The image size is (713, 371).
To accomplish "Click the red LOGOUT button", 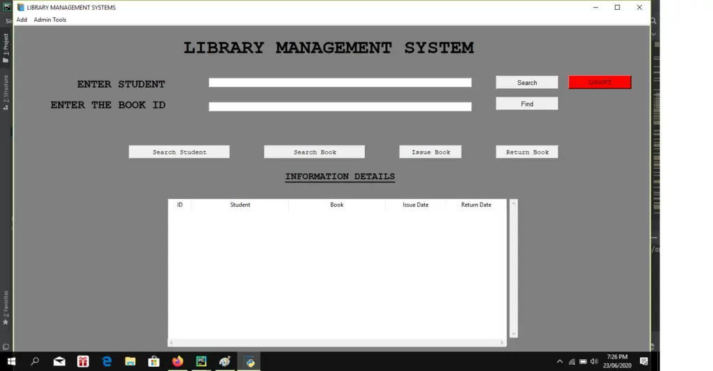I will coord(600,82).
